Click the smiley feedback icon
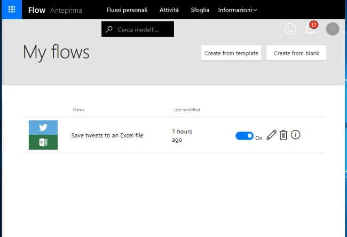The image size is (347, 237). point(290,29)
